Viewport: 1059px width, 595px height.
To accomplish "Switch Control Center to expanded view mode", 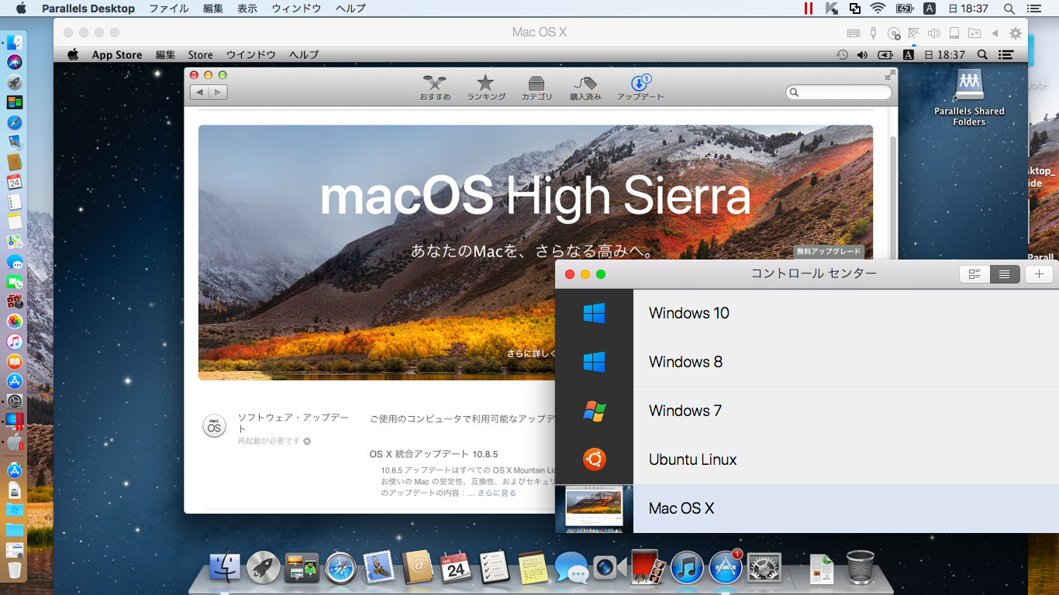I will [x=974, y=274].
